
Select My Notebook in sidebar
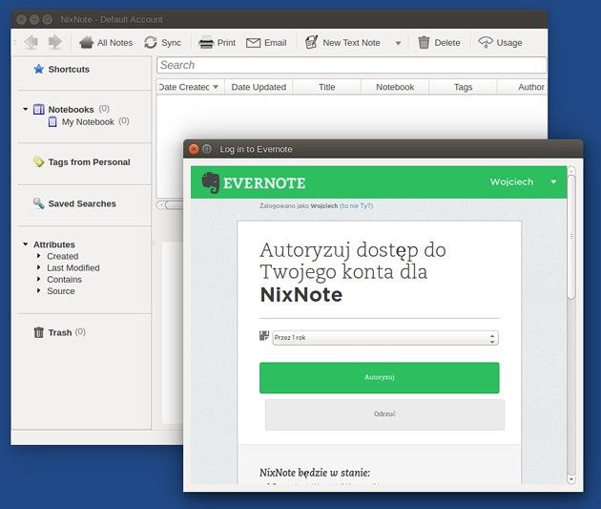88,122
